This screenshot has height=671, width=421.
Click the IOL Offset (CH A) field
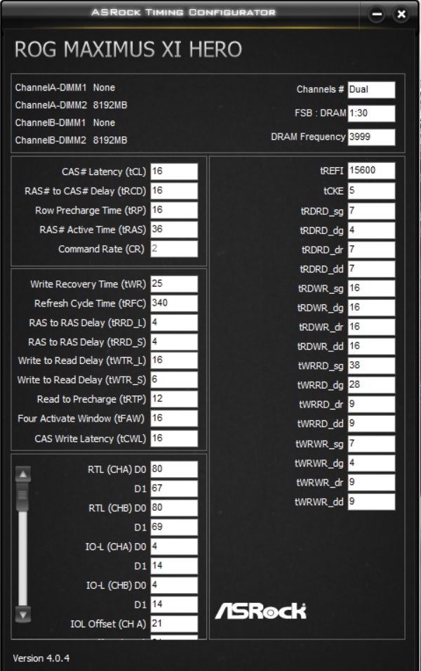[174, 623]
